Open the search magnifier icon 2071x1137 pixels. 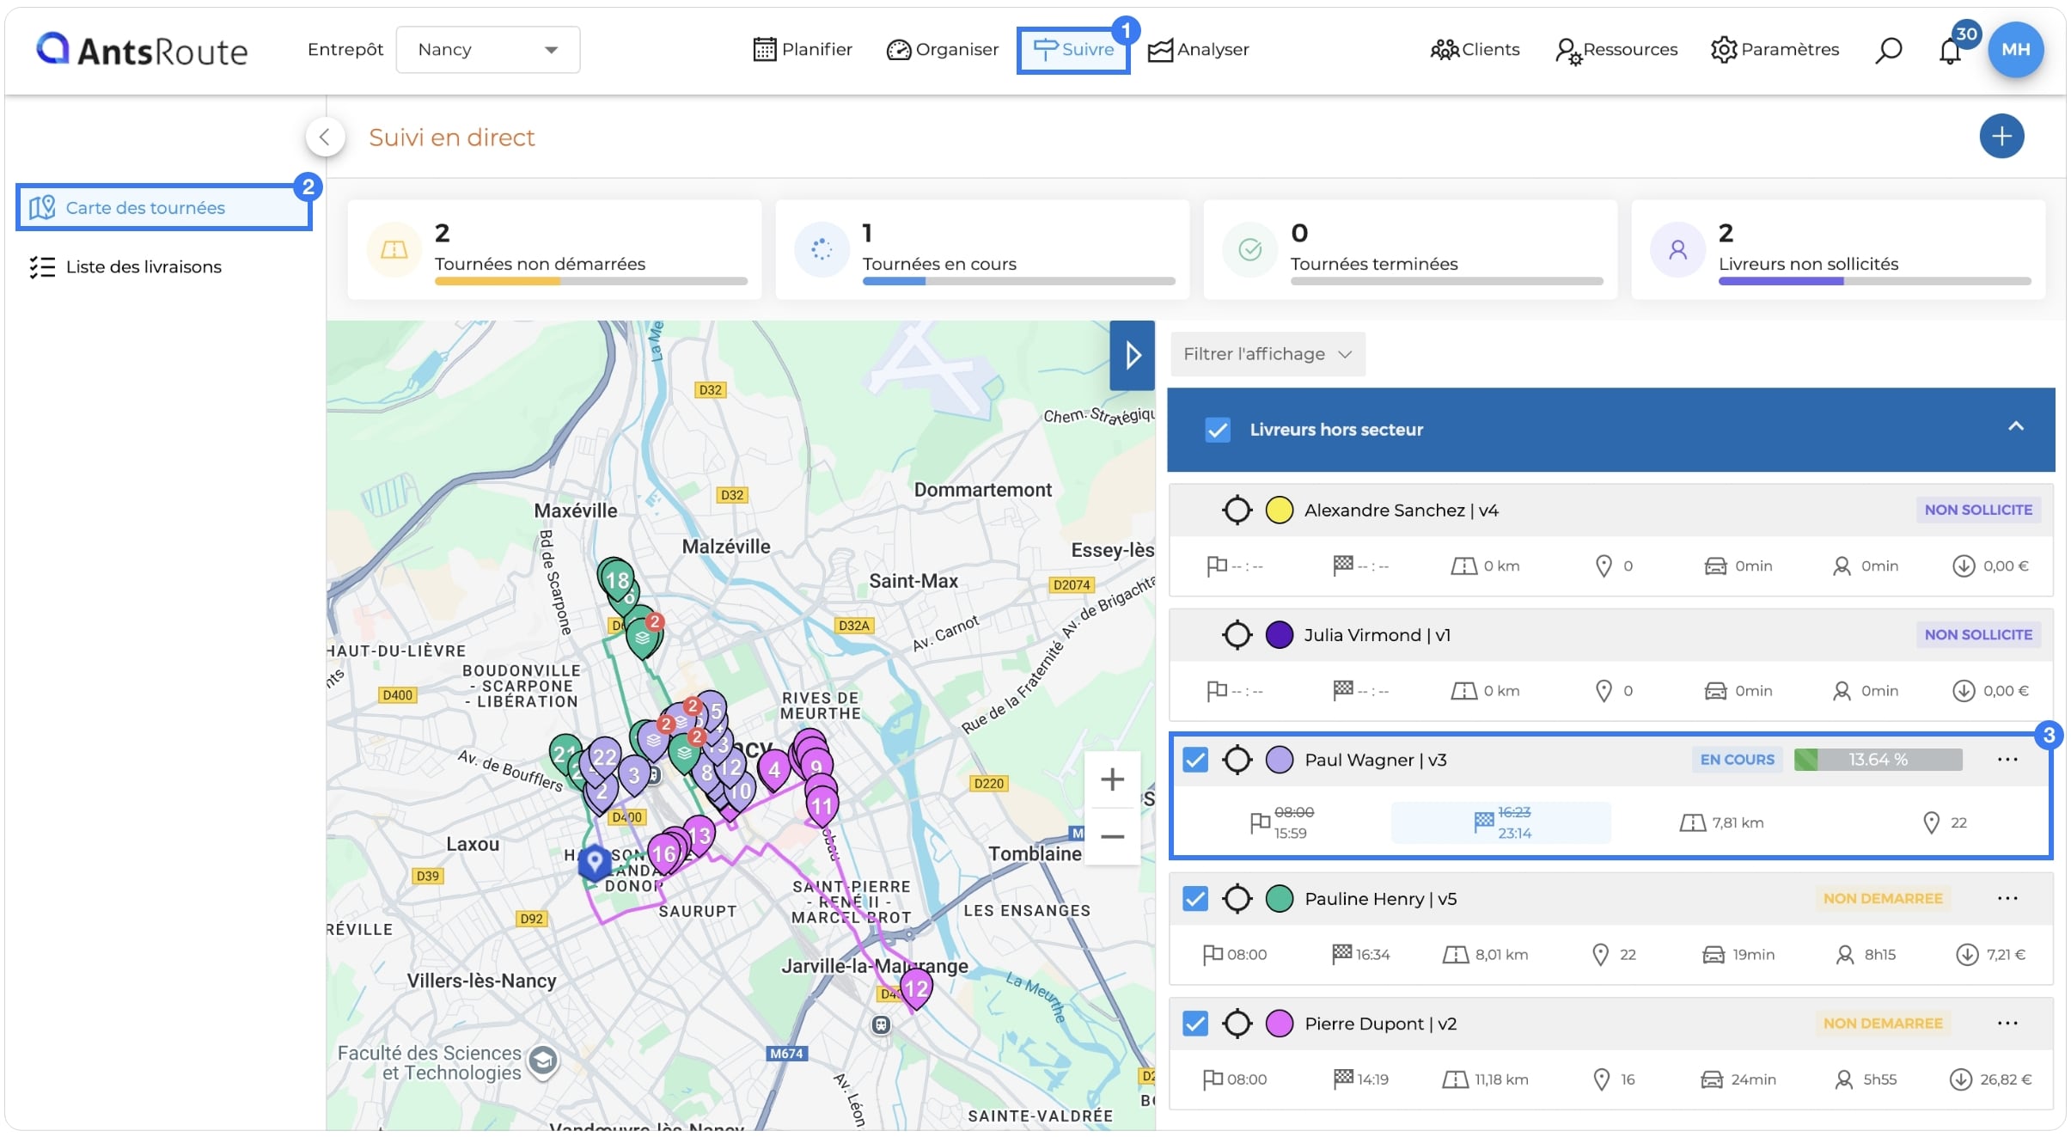coord(1888,50)
